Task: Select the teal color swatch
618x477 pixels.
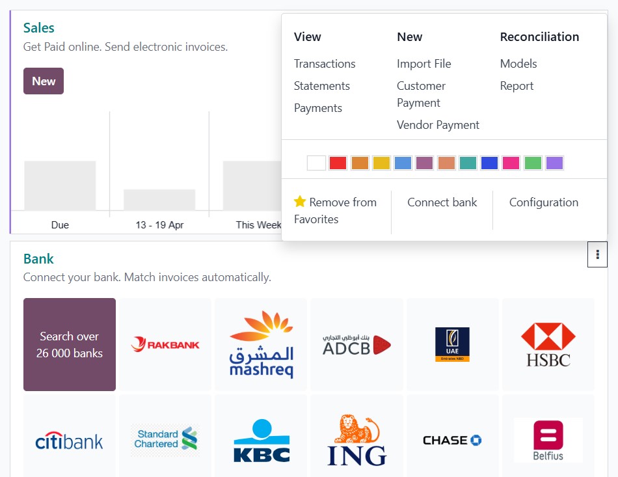Action: (468, 163)
